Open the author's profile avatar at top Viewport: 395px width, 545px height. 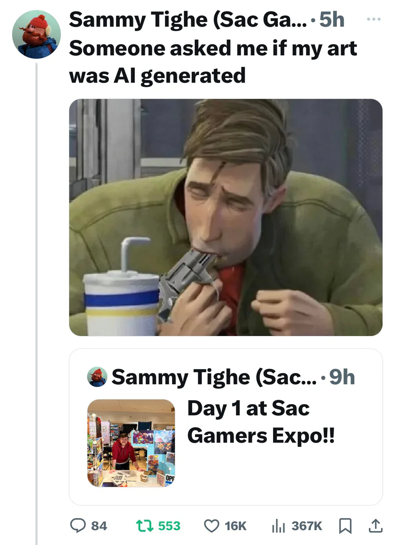(36, 34)
